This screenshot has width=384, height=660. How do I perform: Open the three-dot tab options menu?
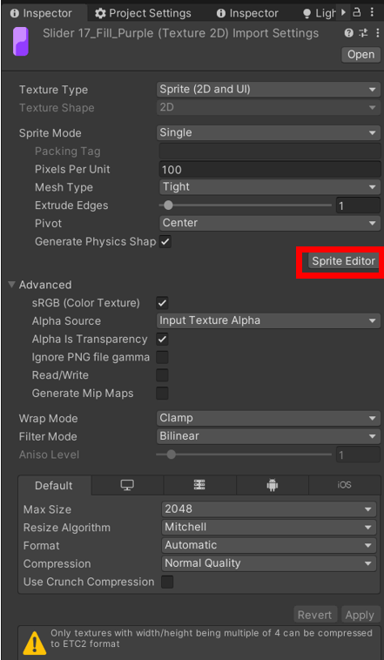pos(372,13)
